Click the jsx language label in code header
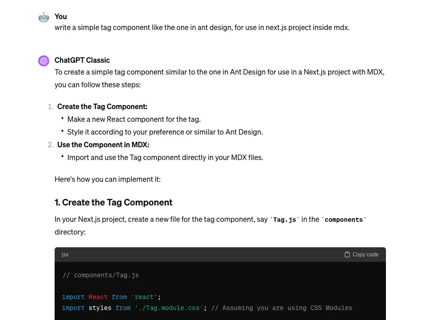 click(x=65, y=255)
